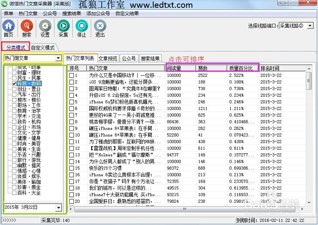The height and width of the screenshot is (225, 318).
Task: Click the 采集完毕:140 status text
Action: [x=56, y=220]
